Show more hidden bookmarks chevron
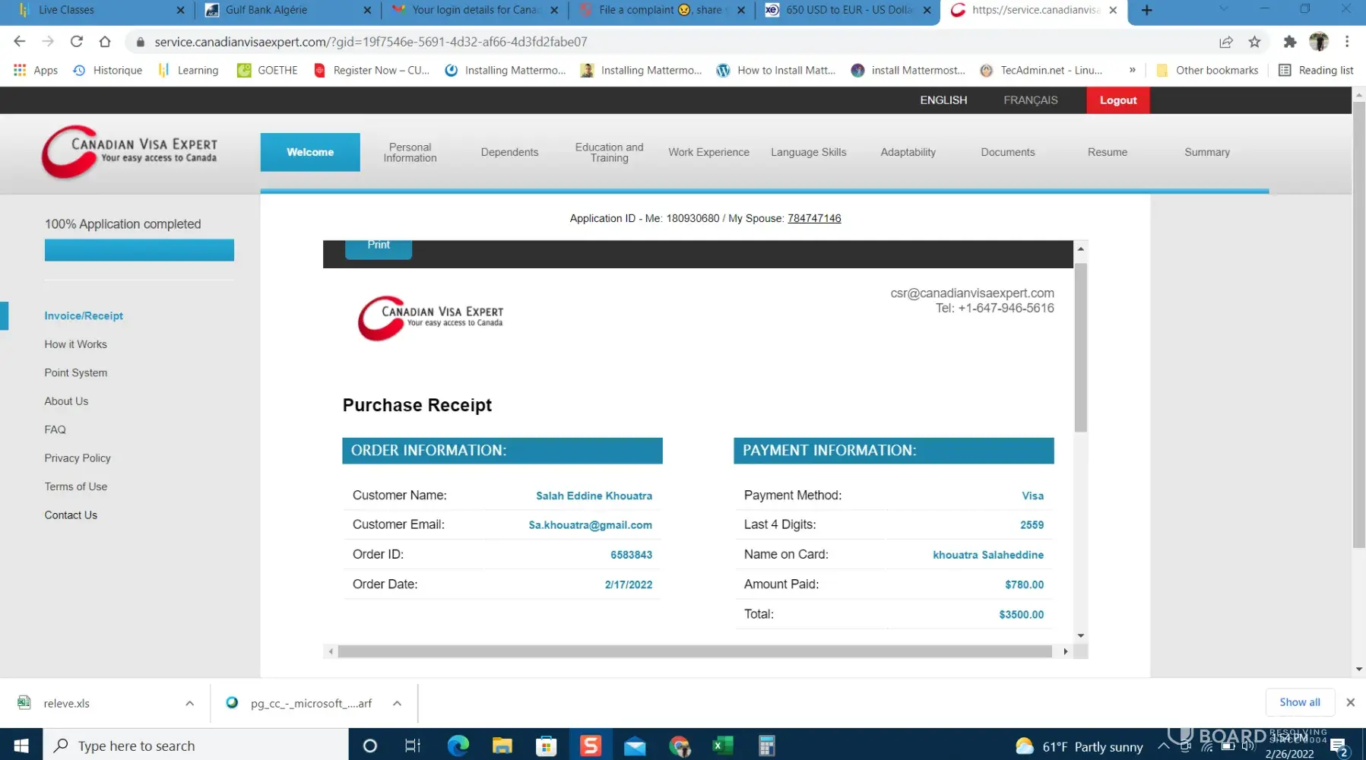Screen dimensions: 1366x760 click(1132, 70)
